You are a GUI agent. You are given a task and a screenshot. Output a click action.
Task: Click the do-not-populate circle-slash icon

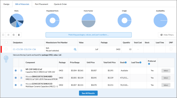pos(14,35)
